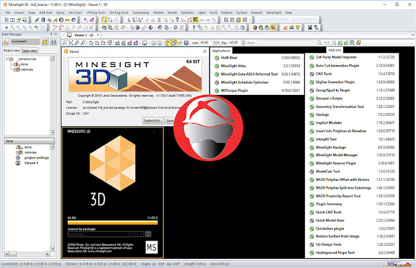This screenshot has width=416, height=268.
Task: Open the Geo Tools menu
Action: 75,12
